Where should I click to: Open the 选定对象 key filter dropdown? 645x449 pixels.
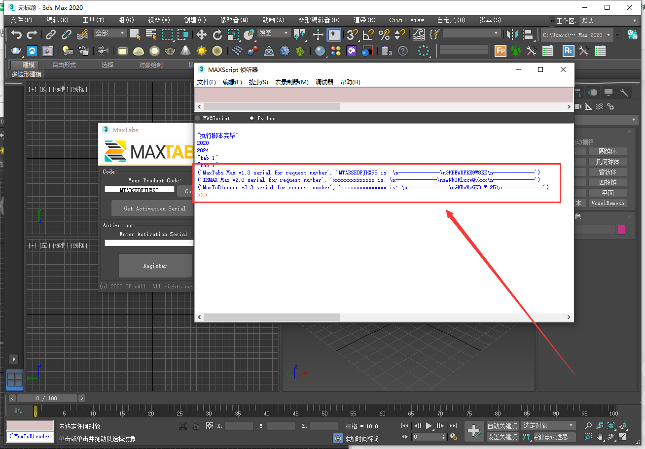pyautogui.click(x=549, y=426)
